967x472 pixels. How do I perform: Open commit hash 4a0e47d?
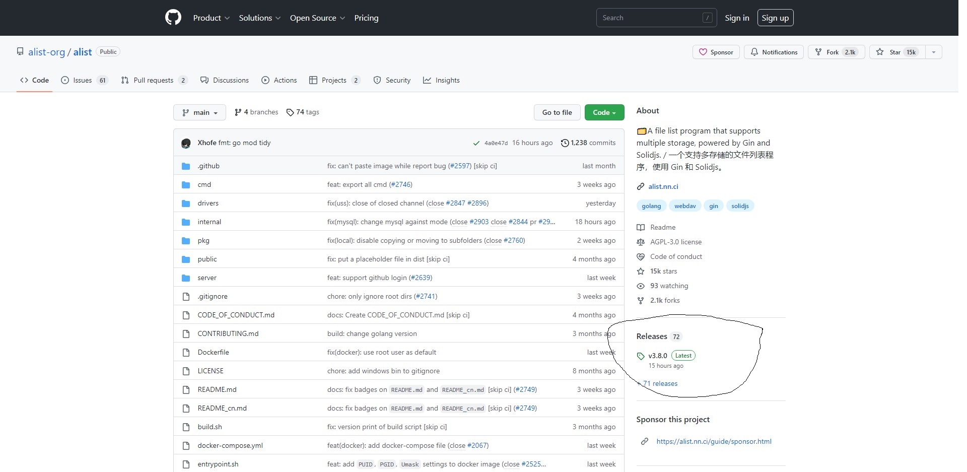496,143
